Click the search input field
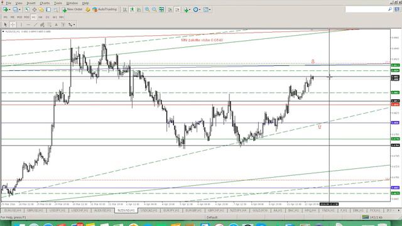Viewport: 402px width, 226px height. (x=366, y=9)
